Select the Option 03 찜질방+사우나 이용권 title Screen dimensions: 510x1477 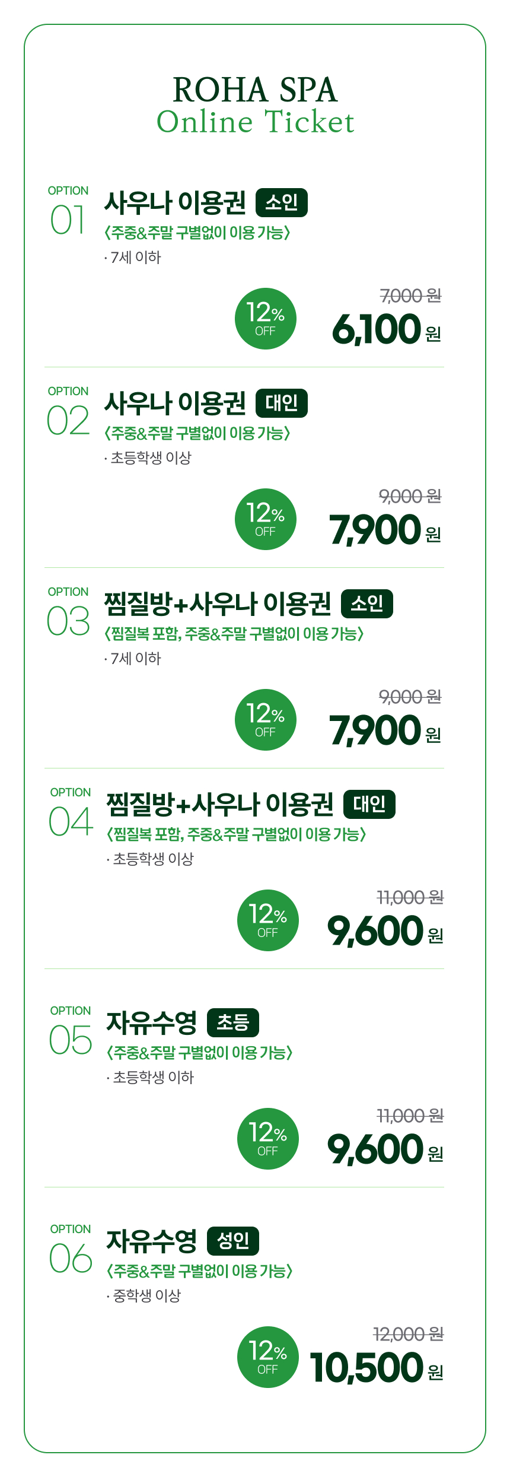(x=218, y=604)
